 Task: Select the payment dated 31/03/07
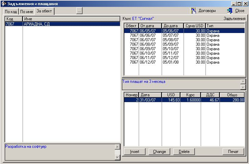(x=184, y=100)
